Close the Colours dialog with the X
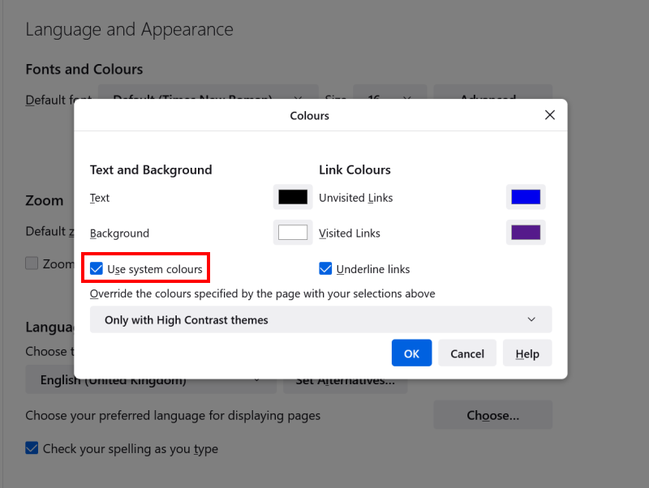This screenshot has width=649, height=488. pos(550,115)
